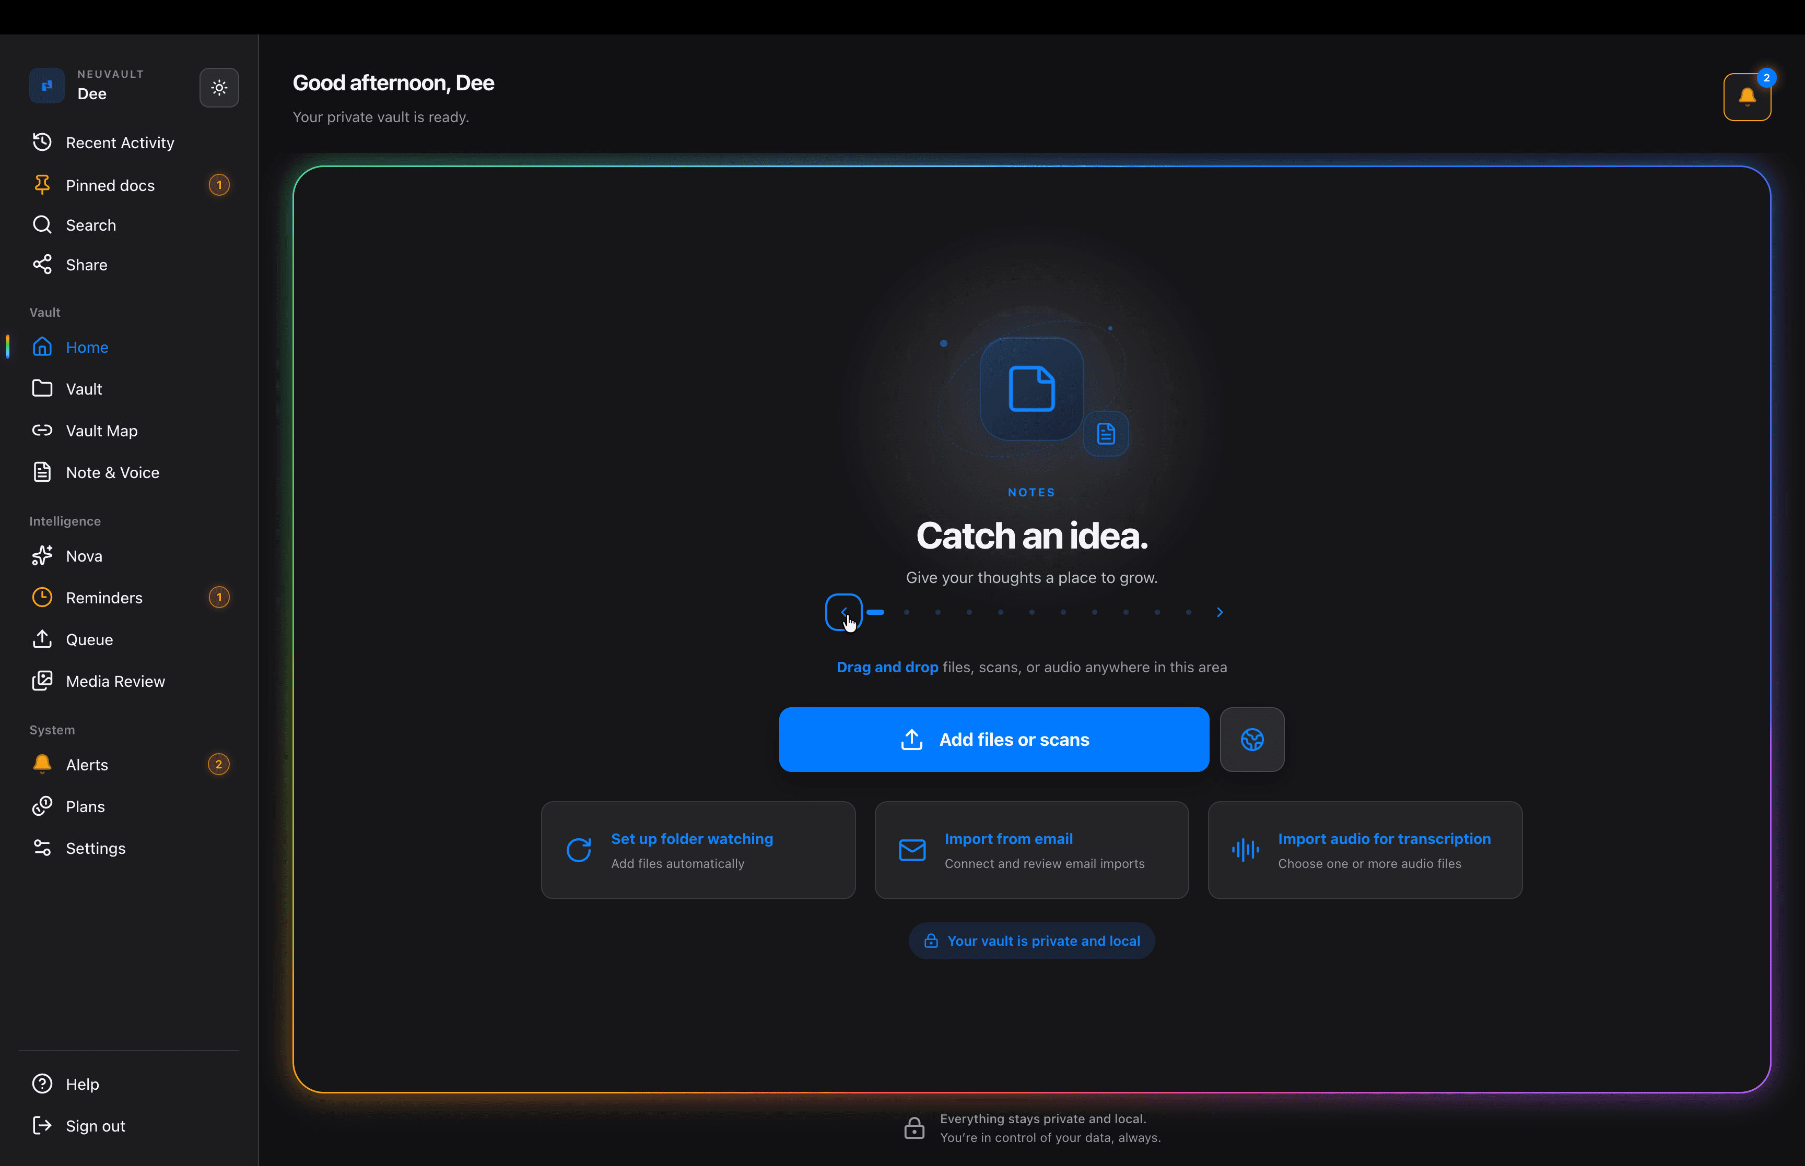Select the active first carousel indicator dash
The image size is (1805, 1166).
coord(876,612)
